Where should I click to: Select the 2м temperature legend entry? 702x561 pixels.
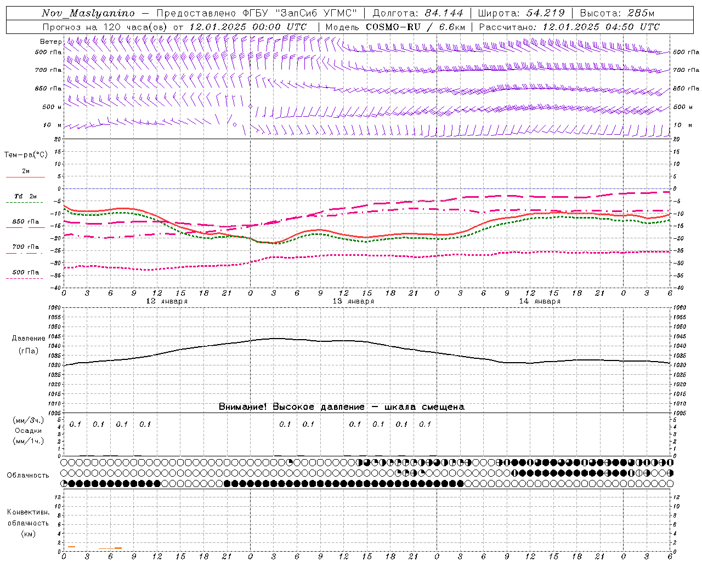(26, 171)
